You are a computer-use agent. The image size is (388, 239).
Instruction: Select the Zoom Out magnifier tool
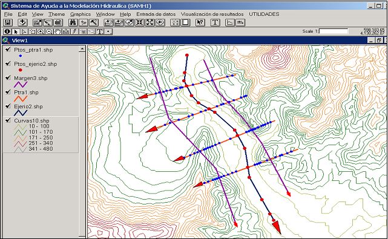click(x=49, y=31)
